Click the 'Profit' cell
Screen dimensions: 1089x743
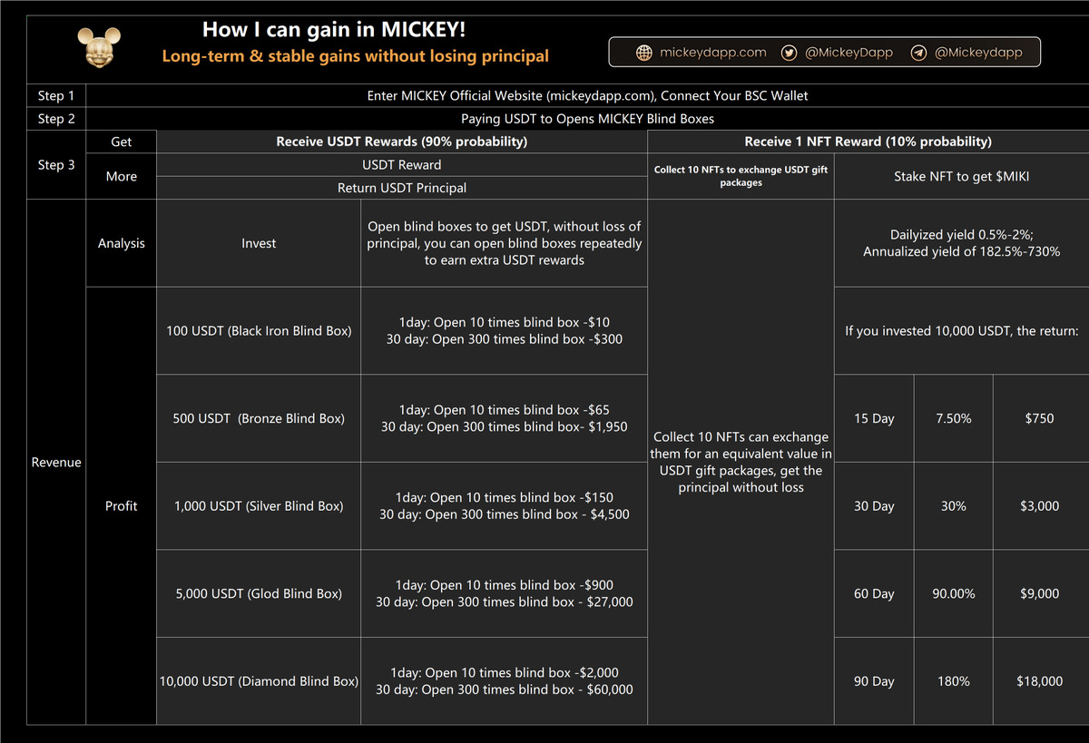[121, 505]
